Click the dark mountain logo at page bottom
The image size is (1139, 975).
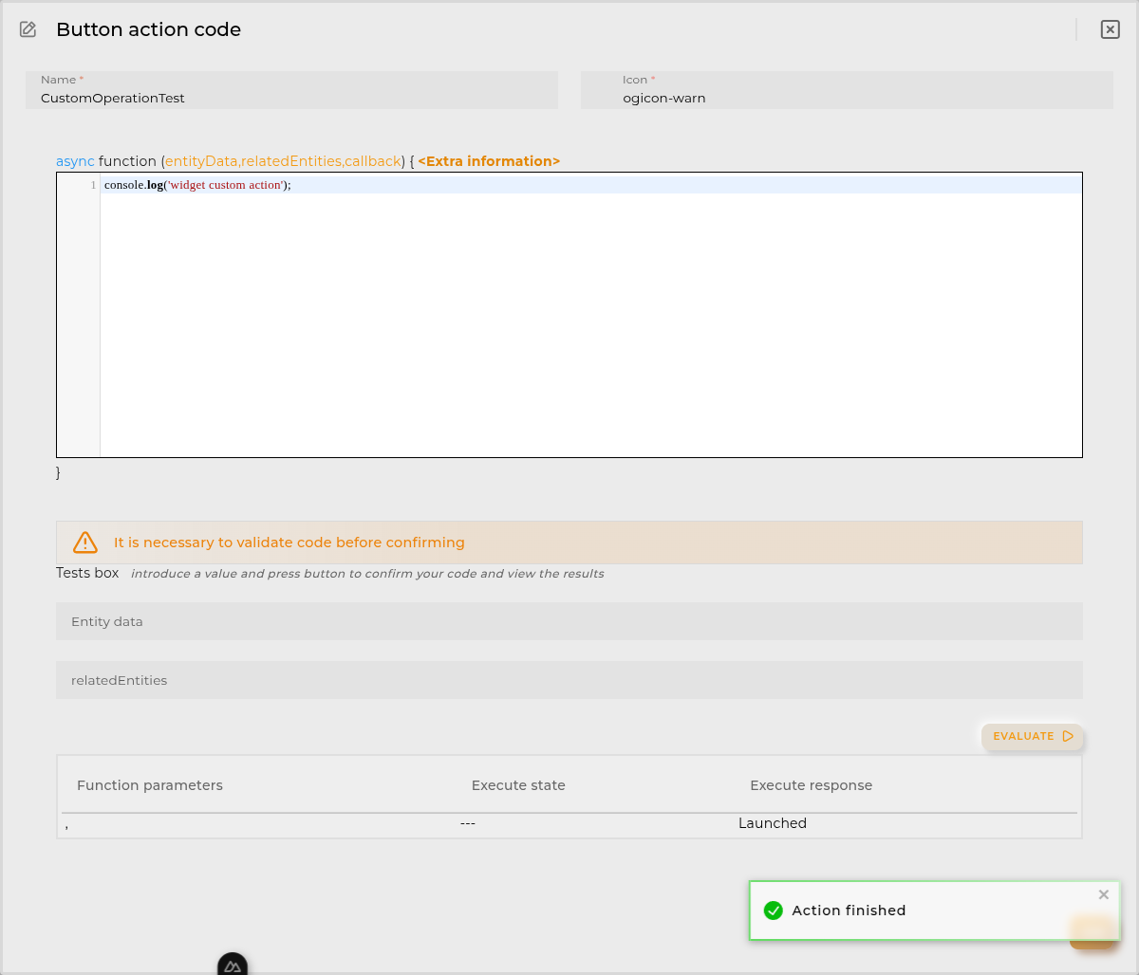233,965
